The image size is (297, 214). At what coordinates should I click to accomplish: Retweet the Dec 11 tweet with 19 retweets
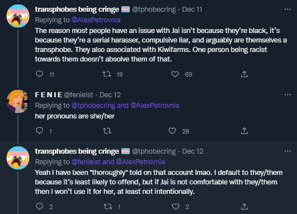coord(107,74)
